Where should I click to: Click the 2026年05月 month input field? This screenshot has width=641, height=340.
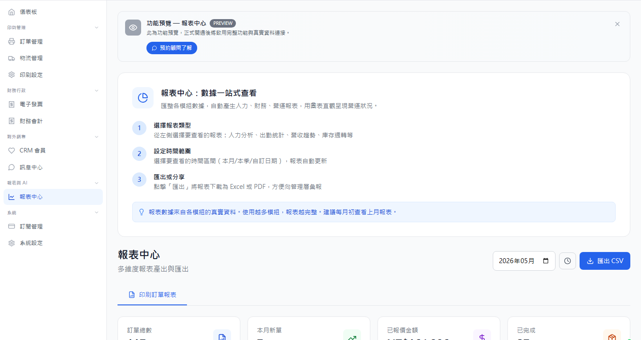524,261
